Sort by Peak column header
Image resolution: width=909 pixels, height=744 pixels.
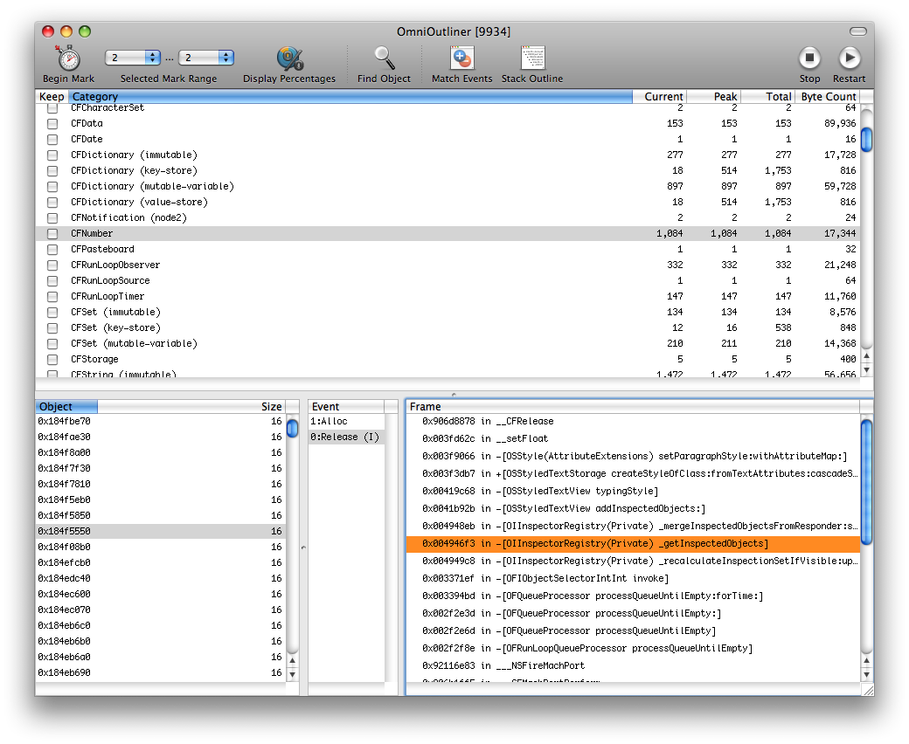point(713,96)
